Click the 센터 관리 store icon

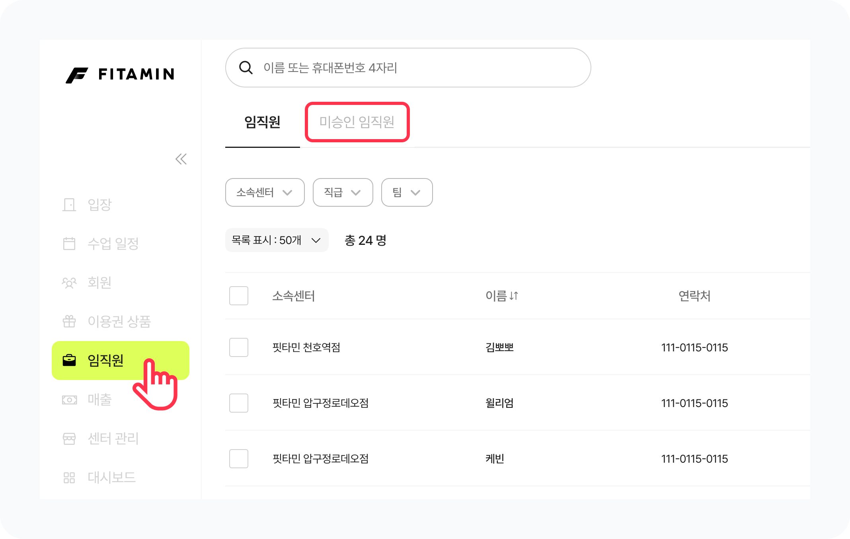pos(69,438)
